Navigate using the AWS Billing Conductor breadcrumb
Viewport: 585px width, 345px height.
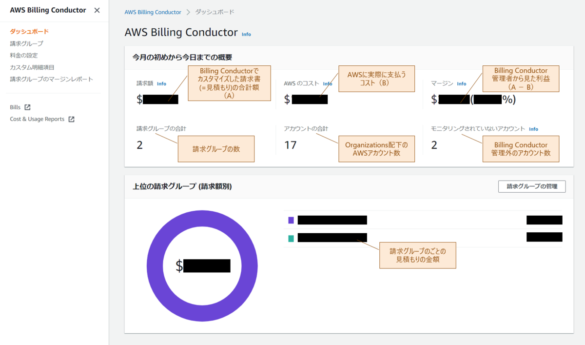tap(153, 11)
